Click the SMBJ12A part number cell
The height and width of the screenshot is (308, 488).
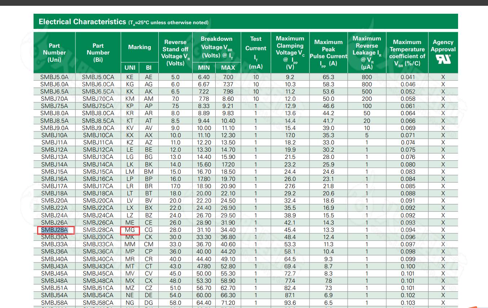[54, 150]
